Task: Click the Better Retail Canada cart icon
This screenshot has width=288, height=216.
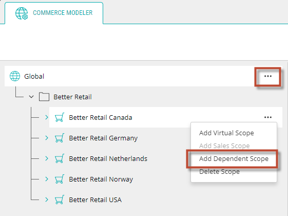Action: click(x=60, y=117)
